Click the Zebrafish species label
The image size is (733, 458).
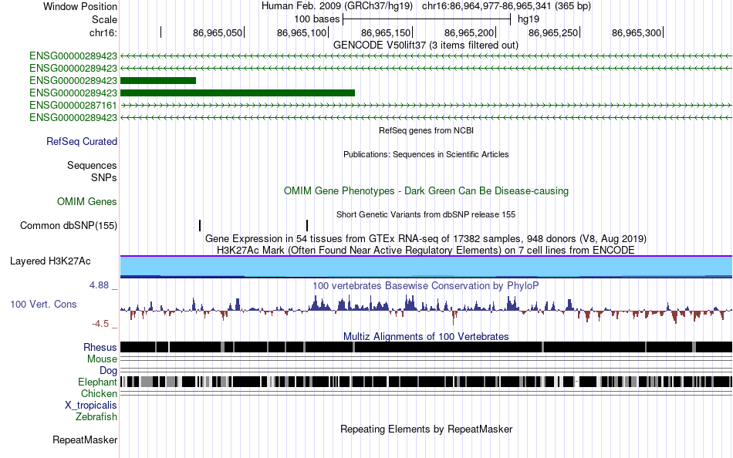[x=96, y=416]
